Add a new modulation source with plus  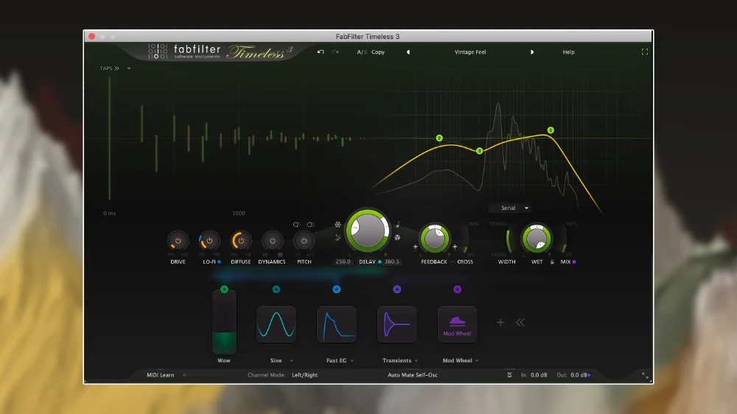tap(500, 323)
